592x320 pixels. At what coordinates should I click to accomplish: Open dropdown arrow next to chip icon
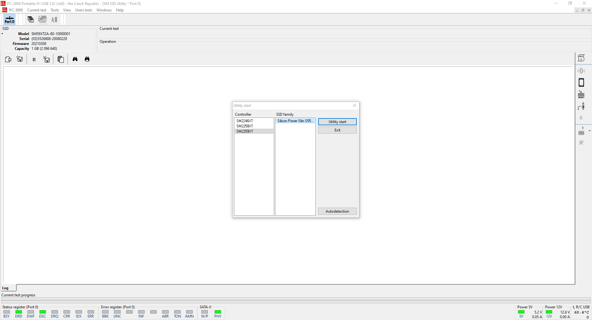590,131
